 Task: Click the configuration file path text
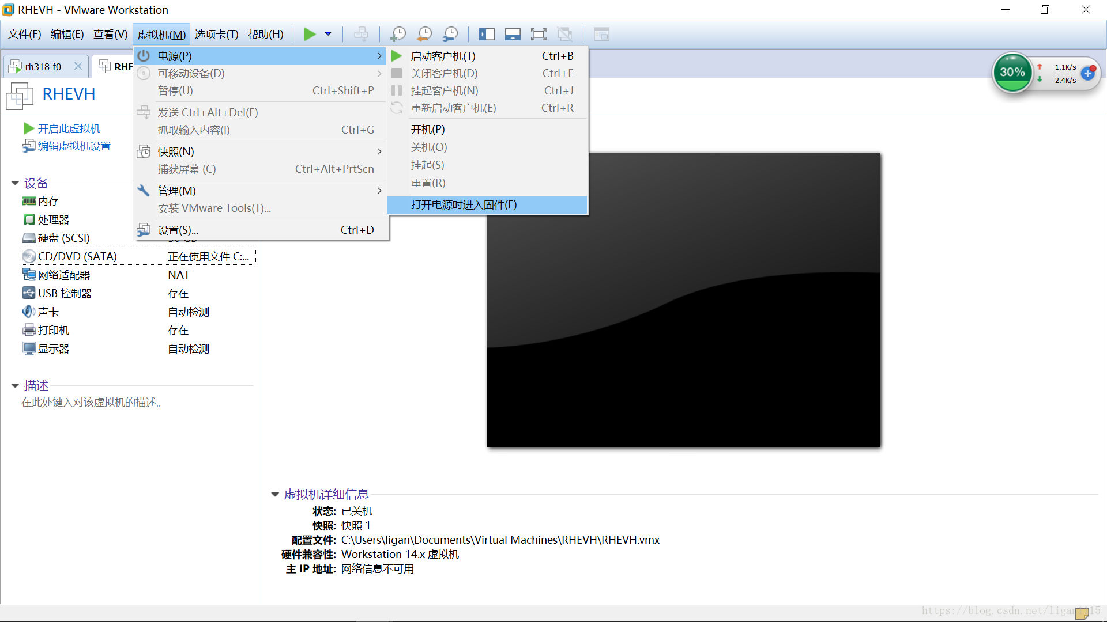coord(500,540)
